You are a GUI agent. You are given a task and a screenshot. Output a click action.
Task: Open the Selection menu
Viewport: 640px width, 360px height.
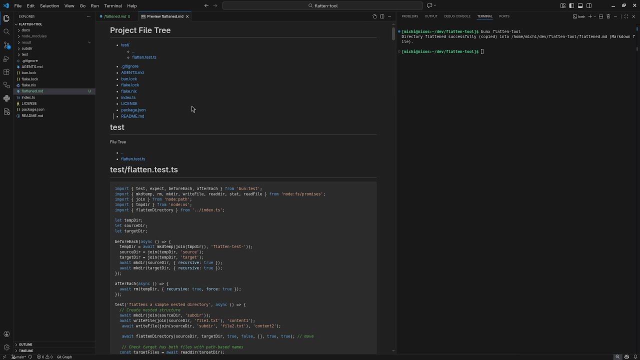(x=49, y=5)
